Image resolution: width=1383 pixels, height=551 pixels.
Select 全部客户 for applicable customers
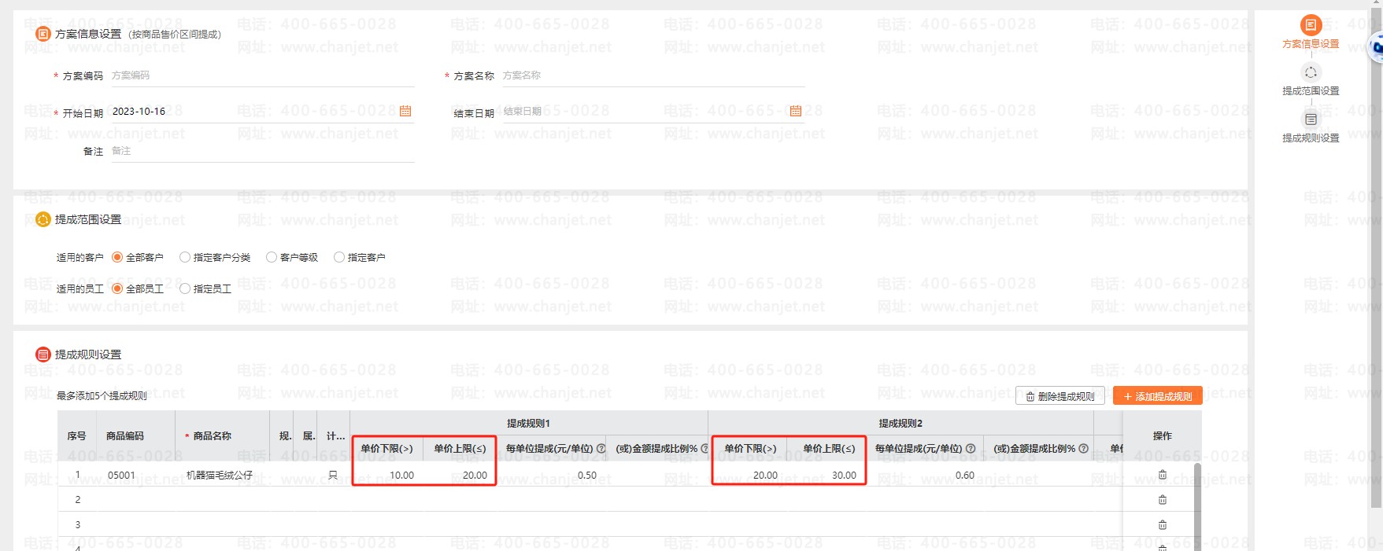pyautogui.click(x=117, y=257)
